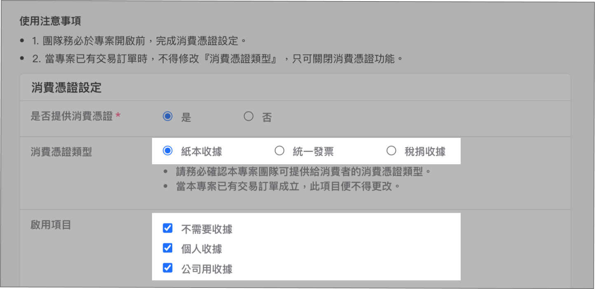Choose the 統一發票 radio circle
595x289 pixels.
[x=279, y=151]
